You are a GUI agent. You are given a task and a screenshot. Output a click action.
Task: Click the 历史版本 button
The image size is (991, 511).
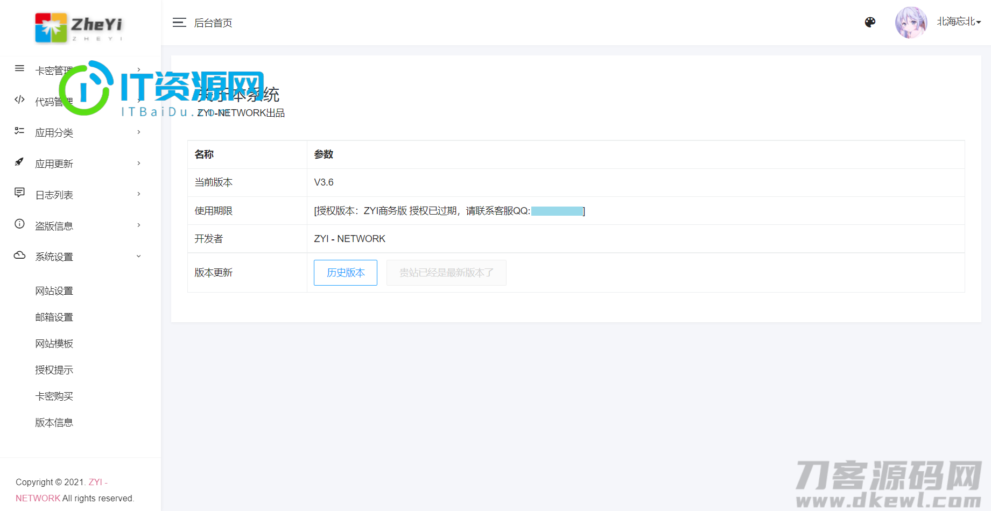[346, 273]
